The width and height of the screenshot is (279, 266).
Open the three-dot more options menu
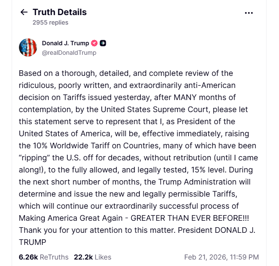coord(249,13)
